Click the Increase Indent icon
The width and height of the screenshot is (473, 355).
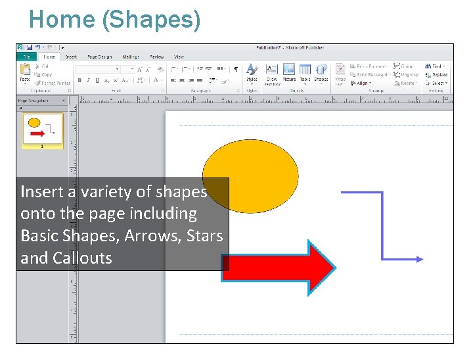click(208, 70)
